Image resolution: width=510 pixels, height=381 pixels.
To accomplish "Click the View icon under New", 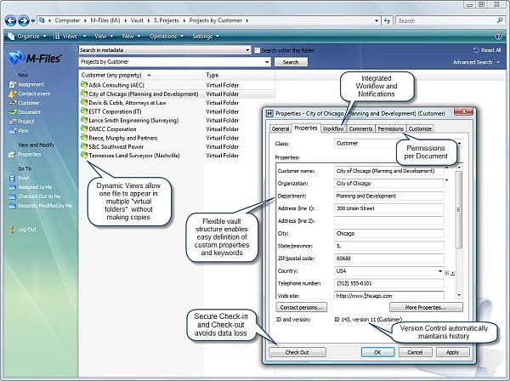I will (13, 131).
